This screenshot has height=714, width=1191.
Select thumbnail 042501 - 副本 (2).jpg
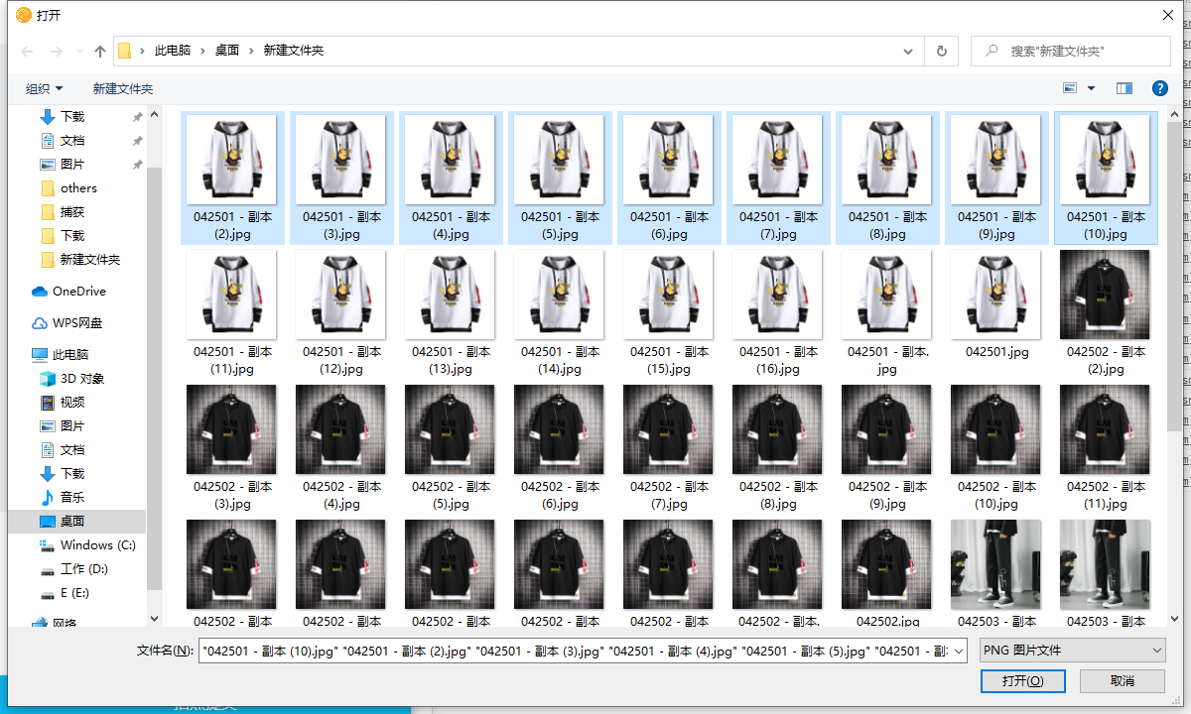point(233,160)
